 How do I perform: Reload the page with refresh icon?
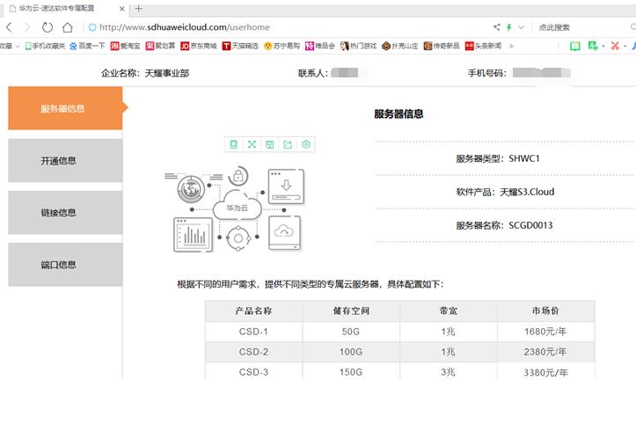[x=48, y=27]
